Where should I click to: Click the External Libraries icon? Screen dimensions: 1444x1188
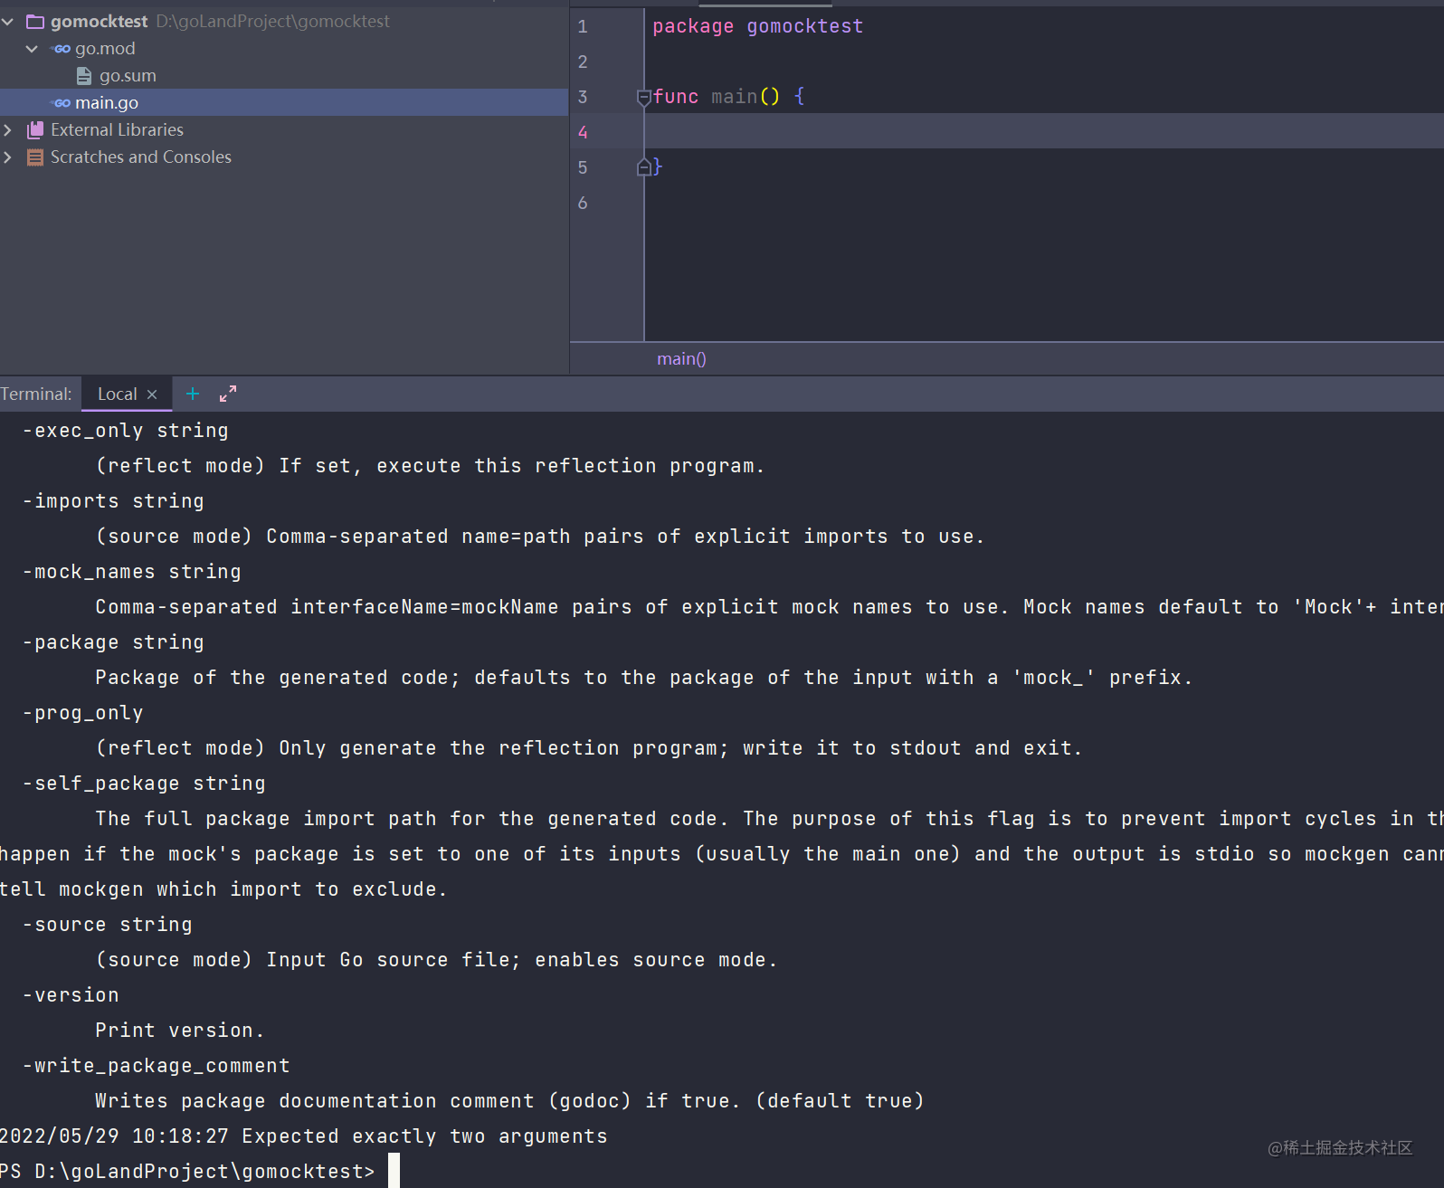[x=35, y=130]
